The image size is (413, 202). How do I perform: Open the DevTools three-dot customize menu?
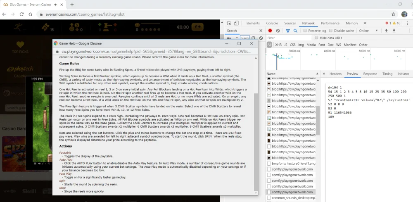(x=407, y=23)
